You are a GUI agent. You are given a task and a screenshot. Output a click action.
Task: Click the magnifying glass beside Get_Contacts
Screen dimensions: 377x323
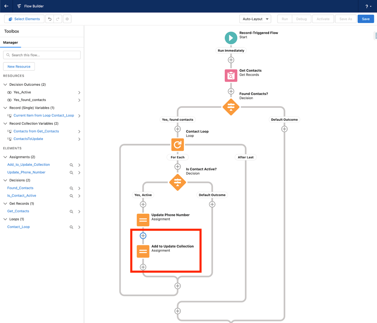72,211
